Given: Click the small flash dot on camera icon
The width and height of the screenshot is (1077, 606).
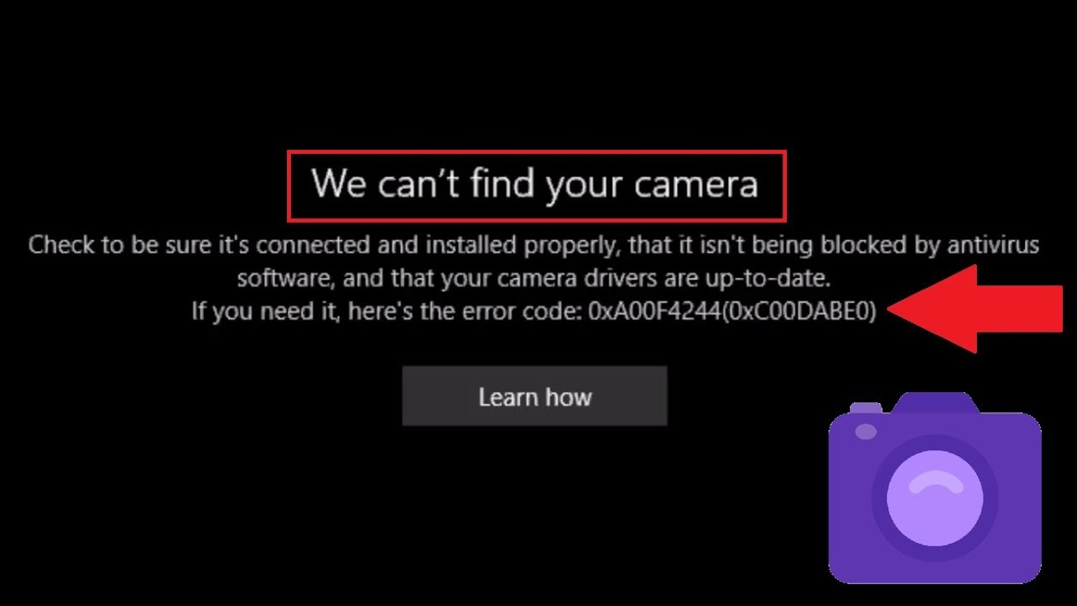Looking at the screenshot, I should coord(866,432).
